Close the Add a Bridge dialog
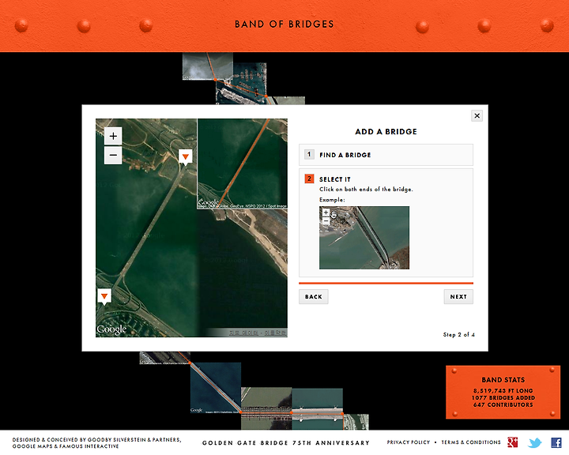 coord(477,116)
